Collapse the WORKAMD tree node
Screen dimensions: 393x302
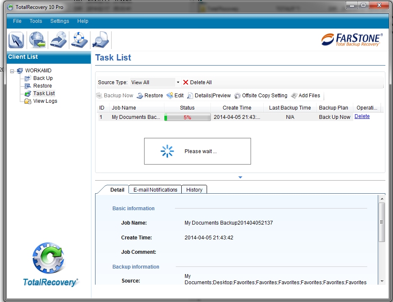tap(12, 71)
